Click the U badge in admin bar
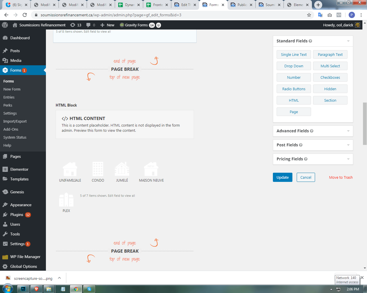The width and height of the screenshot is (367, 293). 158,25
